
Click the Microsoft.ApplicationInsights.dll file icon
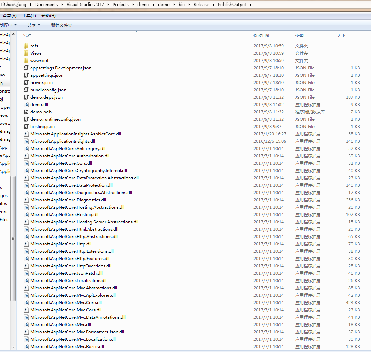pyautogui.click(x=26, y=141)
